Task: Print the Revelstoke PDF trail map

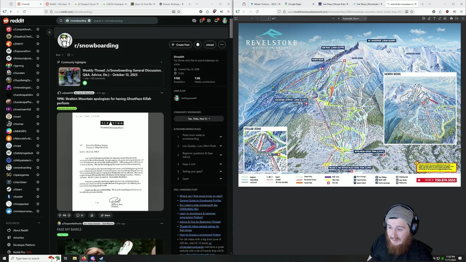Action: point(451,19)
